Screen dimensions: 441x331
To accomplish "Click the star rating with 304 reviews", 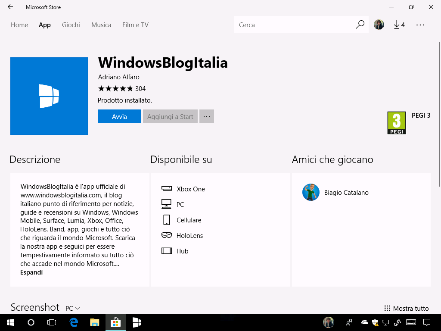I will click(122, 89).
